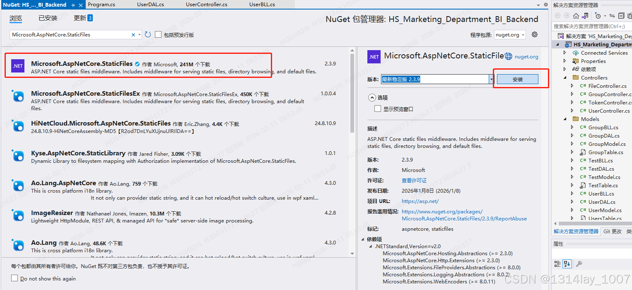Expand the Connected Services node
The image size is (632, 290).
pos(565,53)
